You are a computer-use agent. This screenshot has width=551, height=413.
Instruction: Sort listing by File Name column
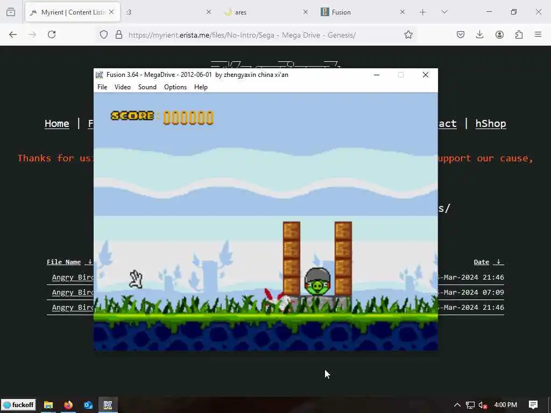[64, 262]
